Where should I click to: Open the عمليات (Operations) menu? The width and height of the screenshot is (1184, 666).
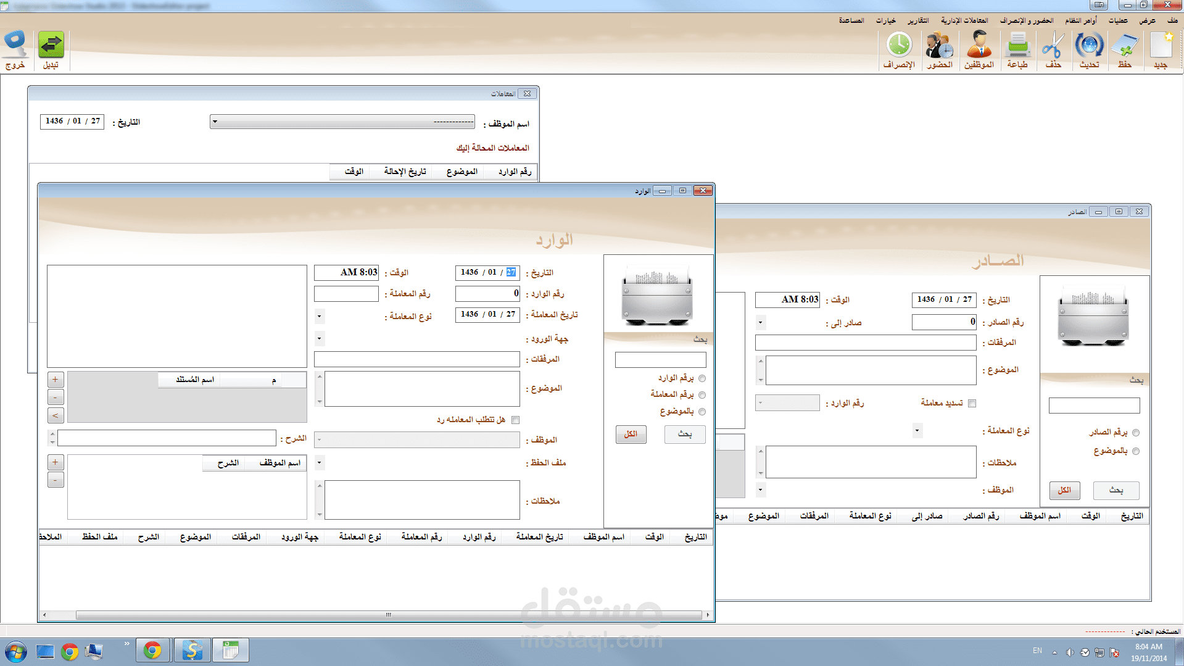(1118, 20)
